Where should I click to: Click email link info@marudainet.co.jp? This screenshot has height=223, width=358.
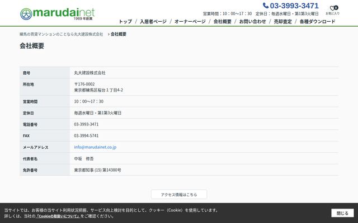(95, 147)
